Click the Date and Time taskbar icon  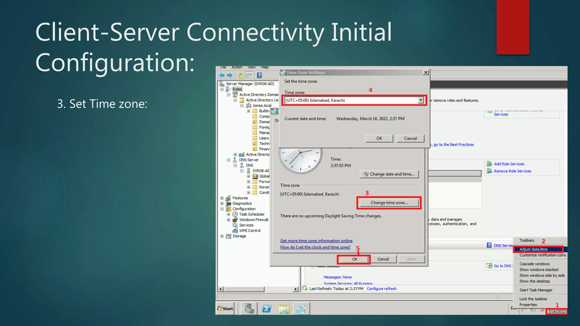coord(301,308)
